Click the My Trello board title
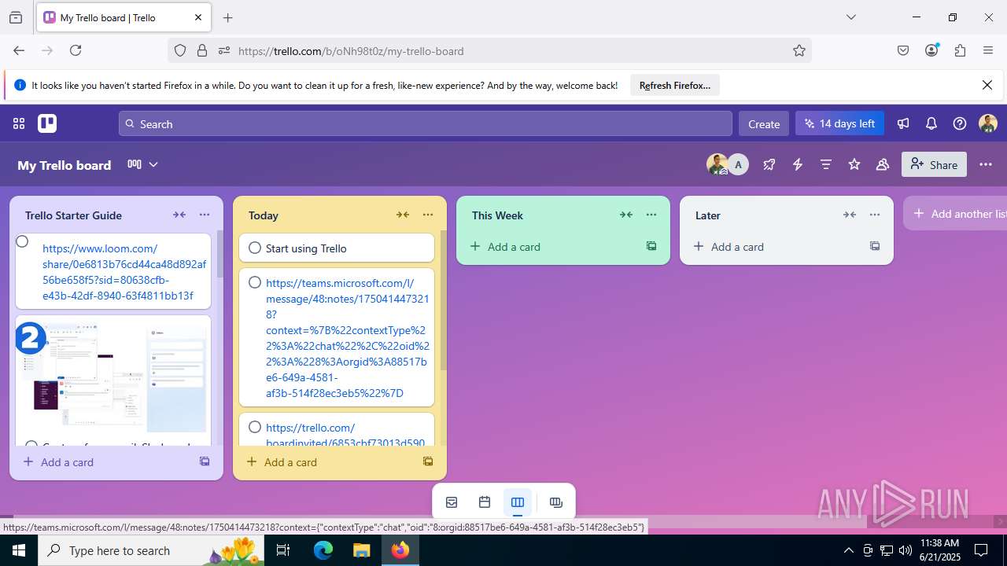 click(x=65, y=165)
